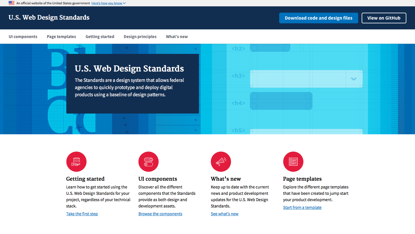Open the UI components nav item

(x=23, y=37)
